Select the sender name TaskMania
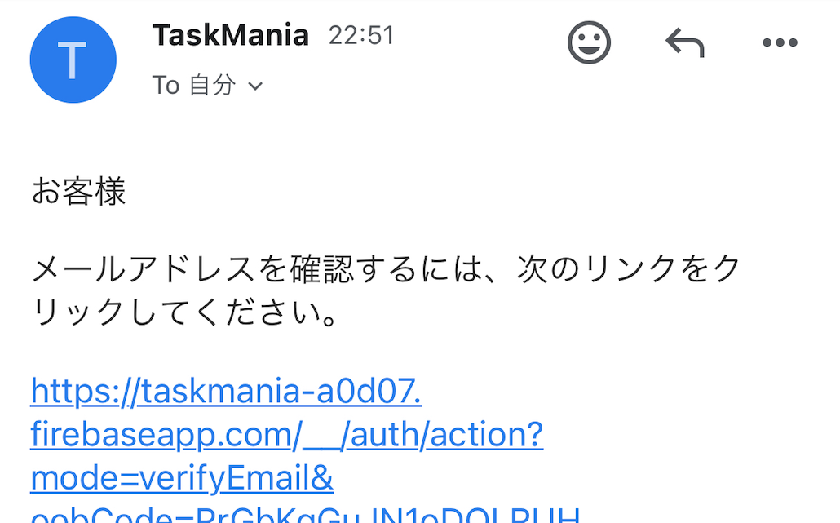The height and width of the screenshot is (523, 840). 231,34
